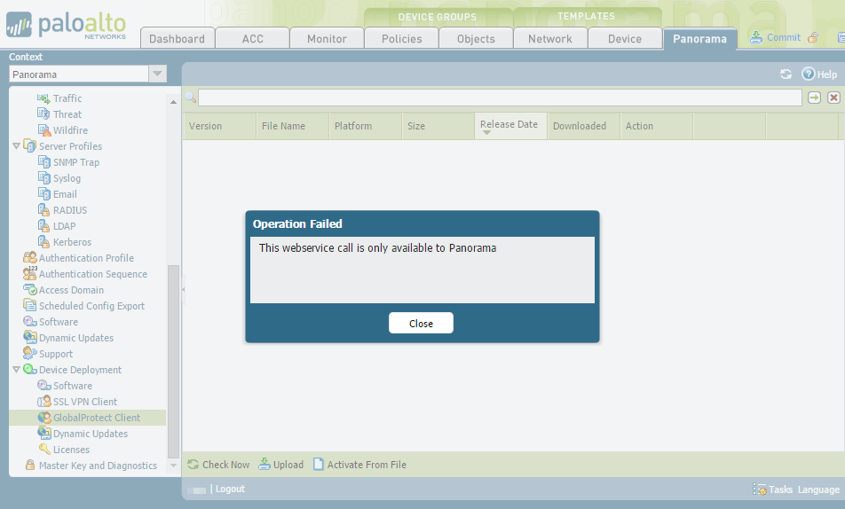Open the Traffic tree item
845x509 pixels.
pyautogui.click(x=67, y=98)
